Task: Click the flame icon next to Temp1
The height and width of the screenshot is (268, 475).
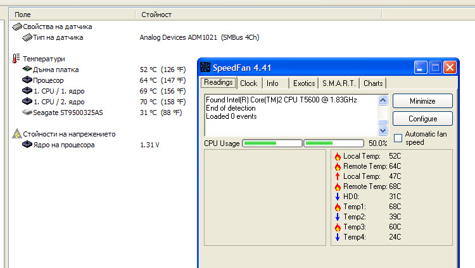Action: tap(338, 207)
